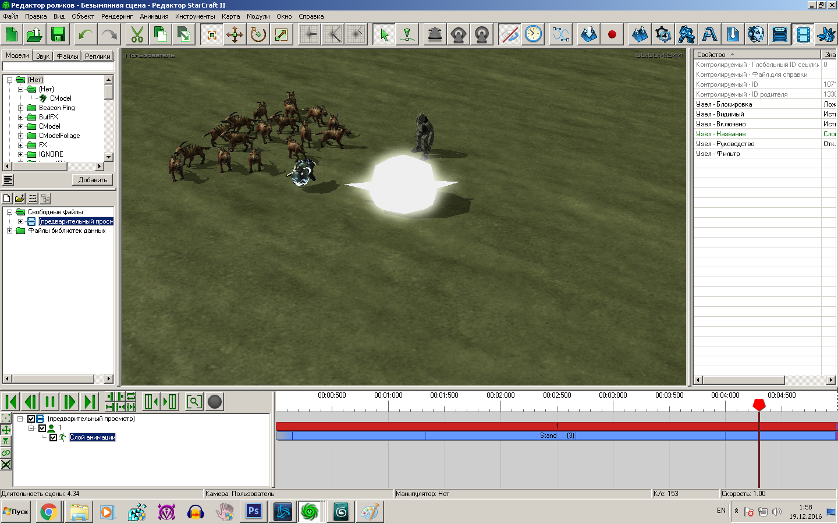Expand Файлы библиотек данных node
This screenshot has width=838, height=524.
click(x=9, y=231)
